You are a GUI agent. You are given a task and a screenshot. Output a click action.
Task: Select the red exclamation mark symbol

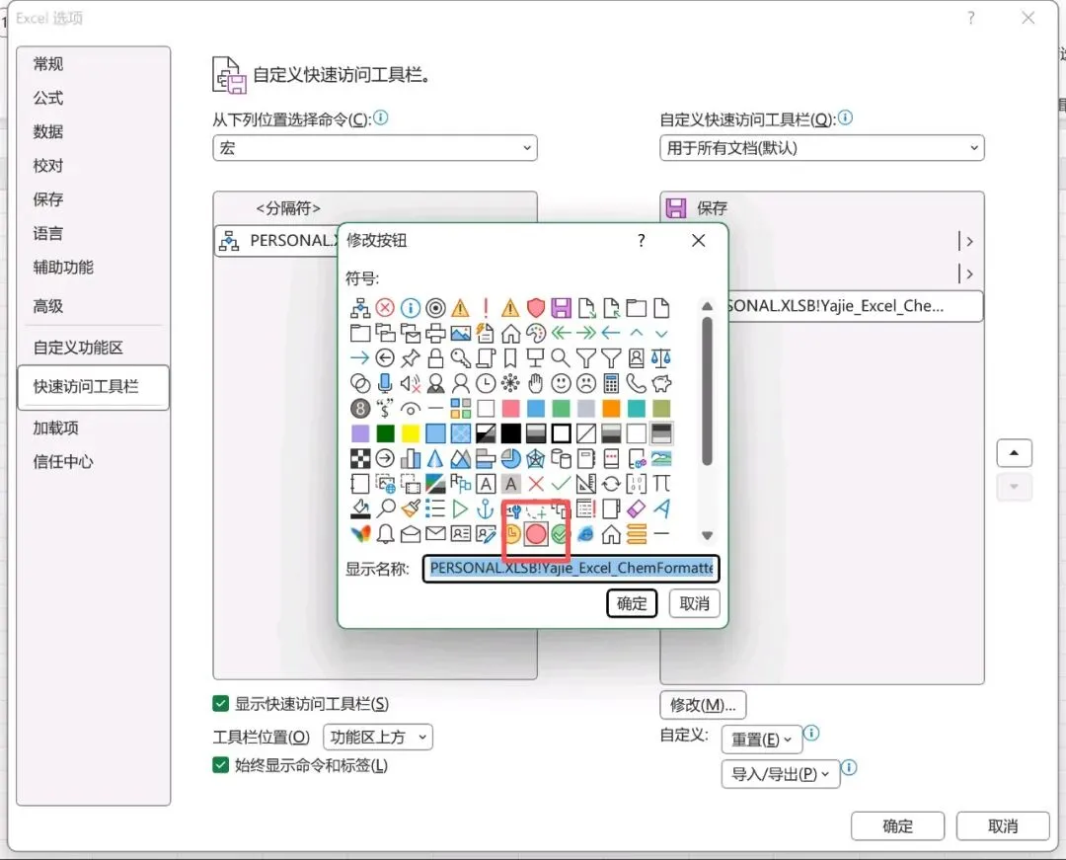486,308
